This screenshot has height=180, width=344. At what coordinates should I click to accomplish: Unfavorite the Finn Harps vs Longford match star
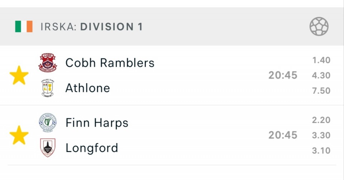[x=19, y=135]
